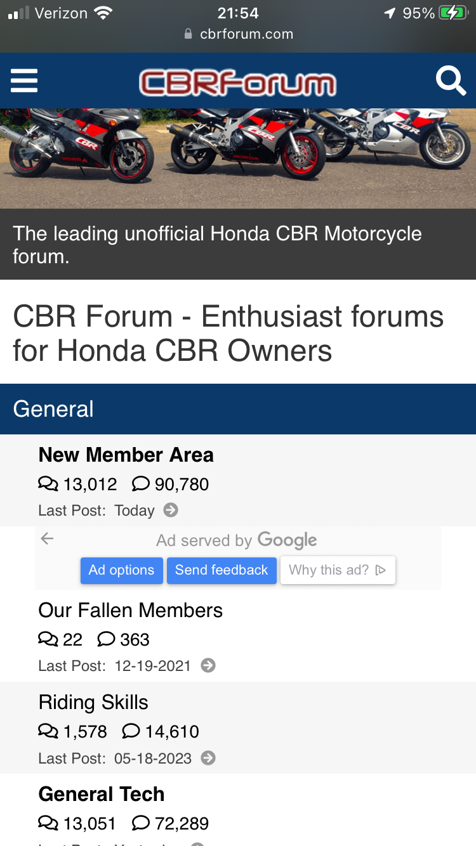Tap the cbrforum.com address bar
Viewport: 476px width, 846px height.
239,34
